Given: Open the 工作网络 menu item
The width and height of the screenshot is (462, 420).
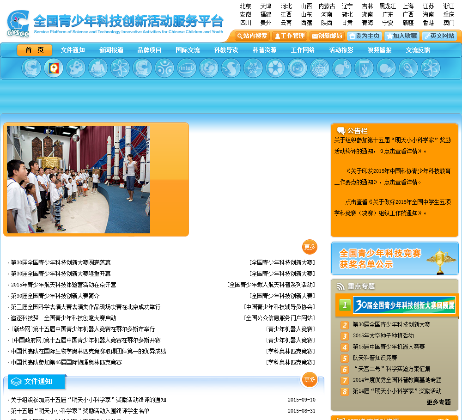Looking at the screenshot, I should point(303,50).
